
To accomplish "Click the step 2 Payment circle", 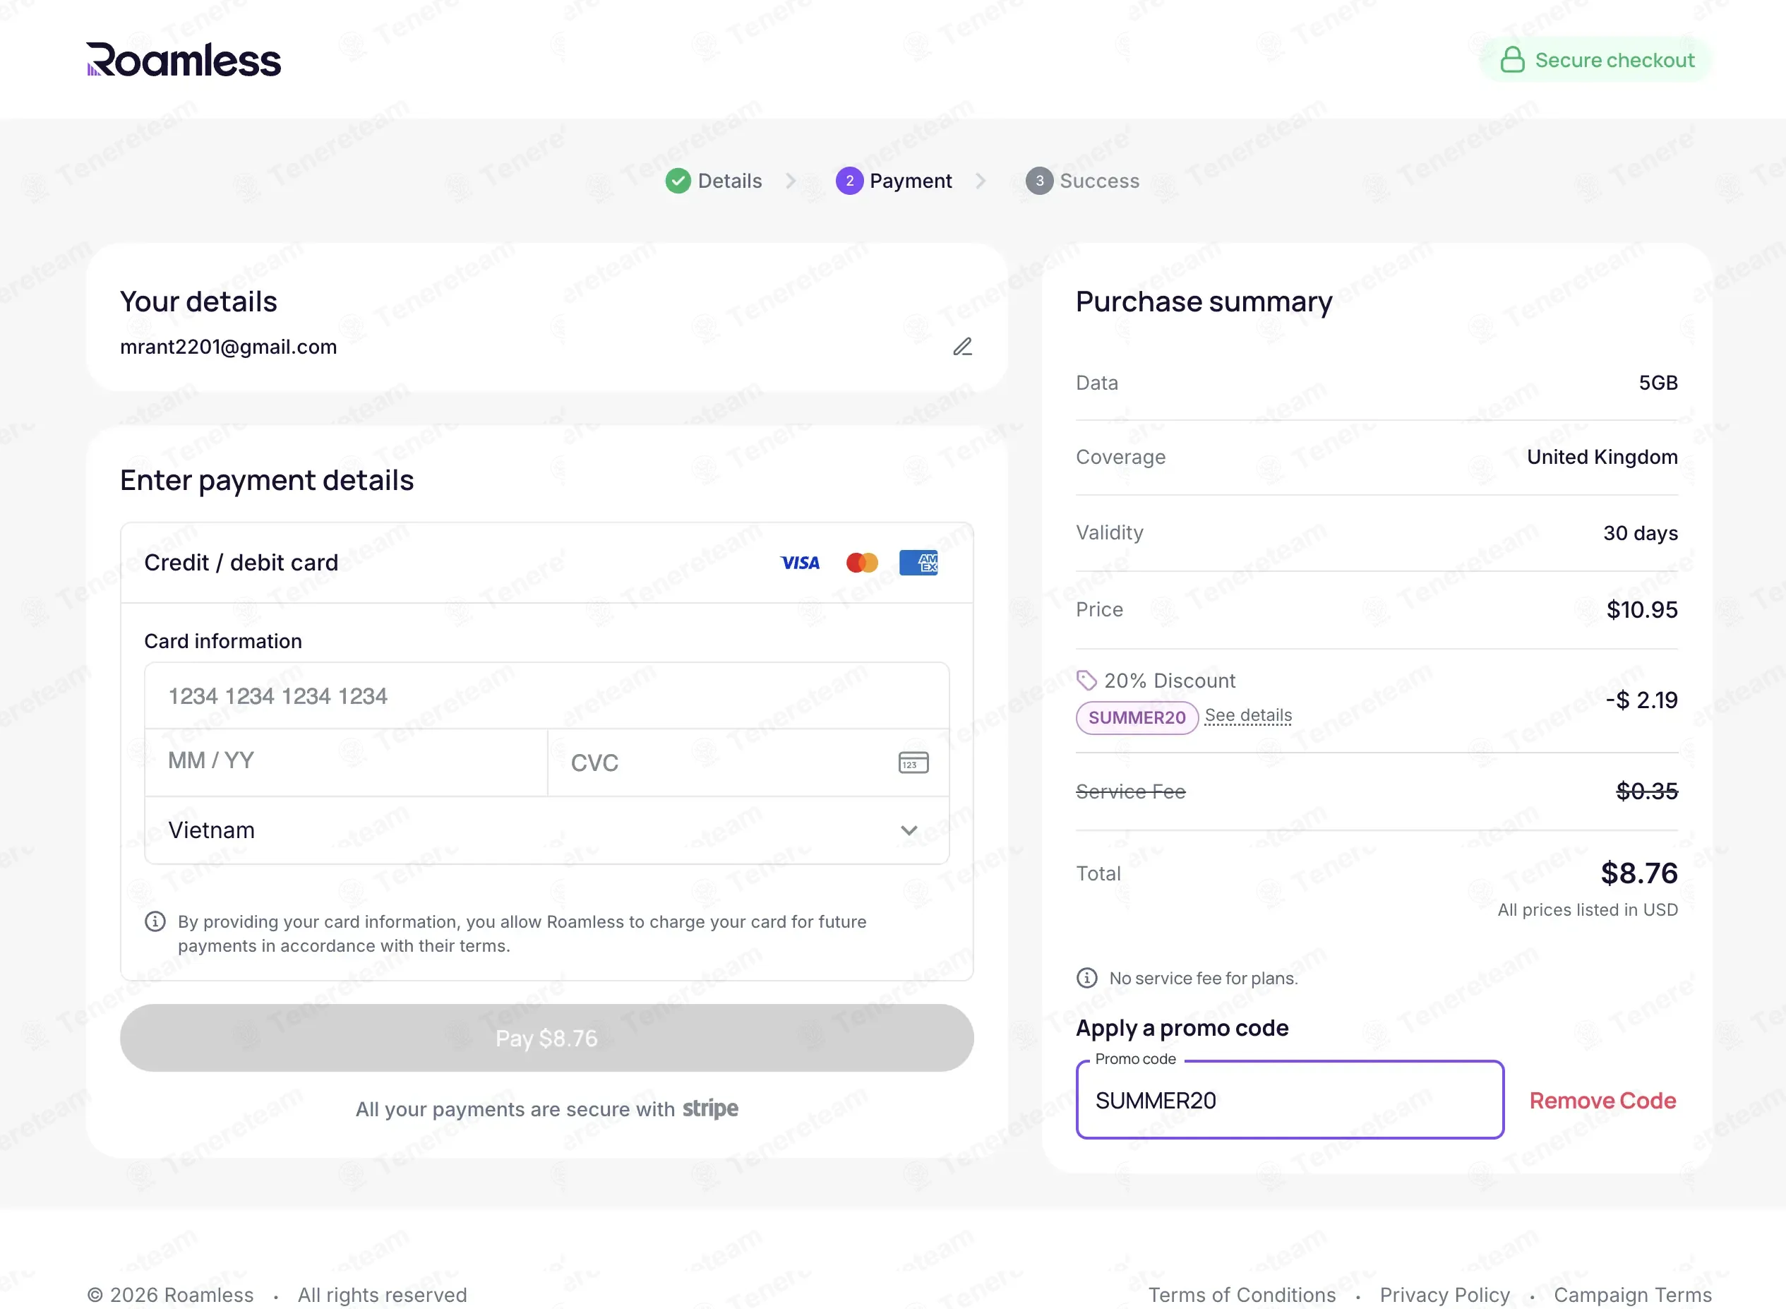I will point(849,181).
